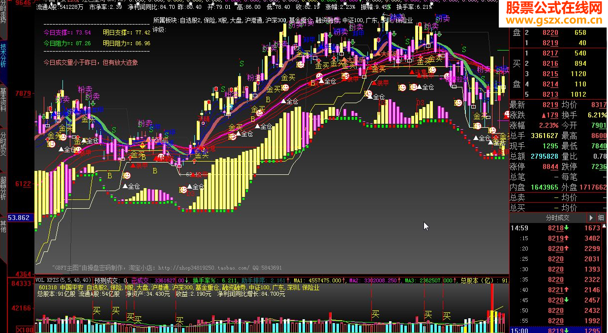
Task: Click the 均价 8317 quote value
Action: [598, 105]
